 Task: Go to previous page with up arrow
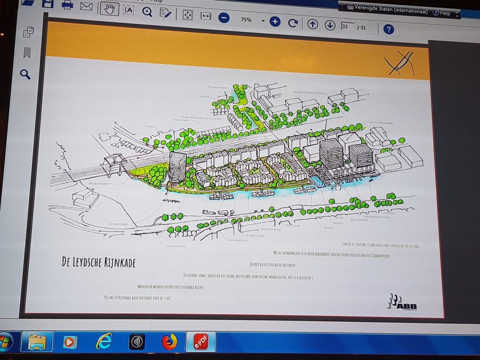(313, 24)
